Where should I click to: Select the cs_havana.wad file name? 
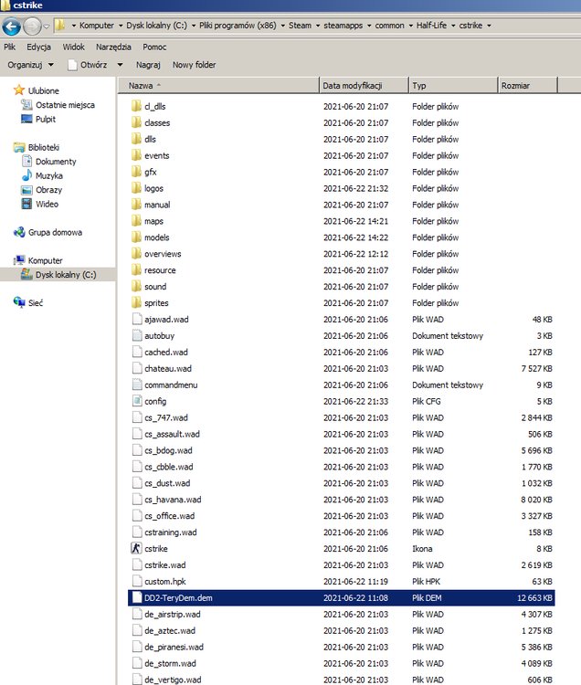click(173, 500)
